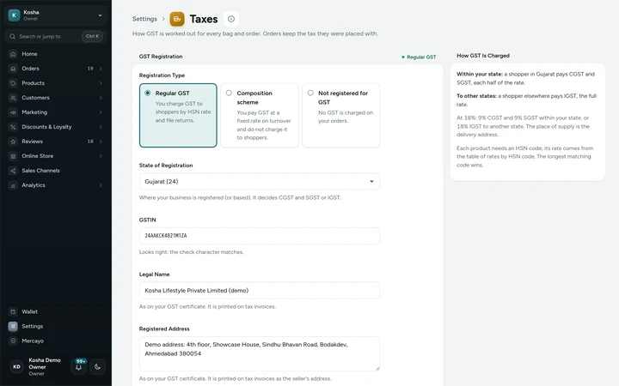Expand the Customers submenu chevron
The width and height of the screenshot is (619, 386).
(101, 98)
